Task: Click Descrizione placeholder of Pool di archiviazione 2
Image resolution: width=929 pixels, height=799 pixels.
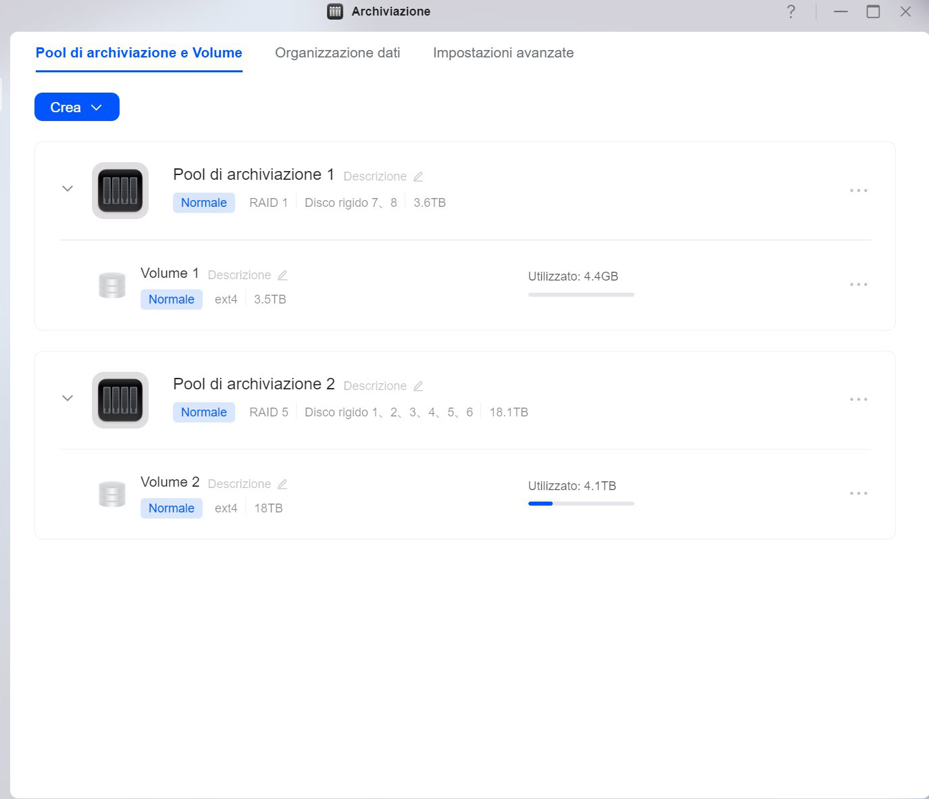Action: 375,386
